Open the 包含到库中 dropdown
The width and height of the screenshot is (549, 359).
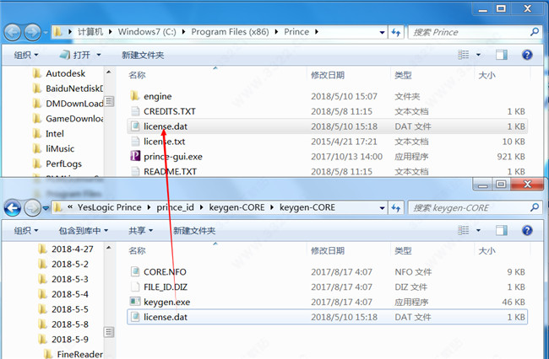(x=84, y=231)
